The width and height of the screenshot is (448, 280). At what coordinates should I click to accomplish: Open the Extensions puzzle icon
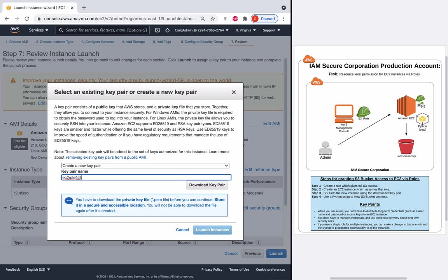coord(245,19)
